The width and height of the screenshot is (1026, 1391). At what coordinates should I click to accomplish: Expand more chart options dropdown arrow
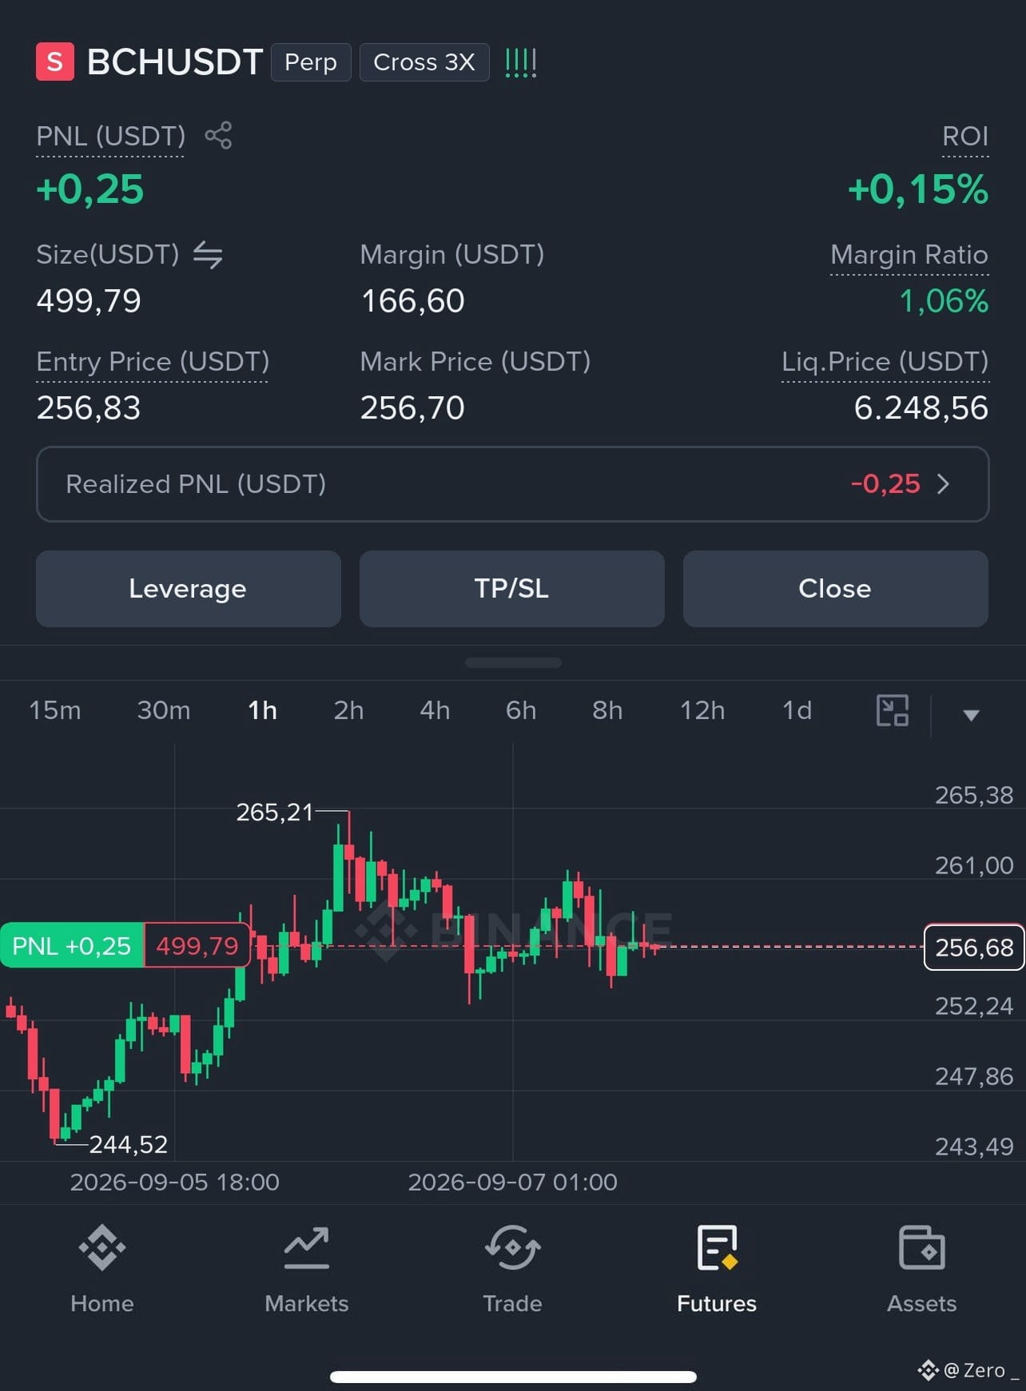971,715
